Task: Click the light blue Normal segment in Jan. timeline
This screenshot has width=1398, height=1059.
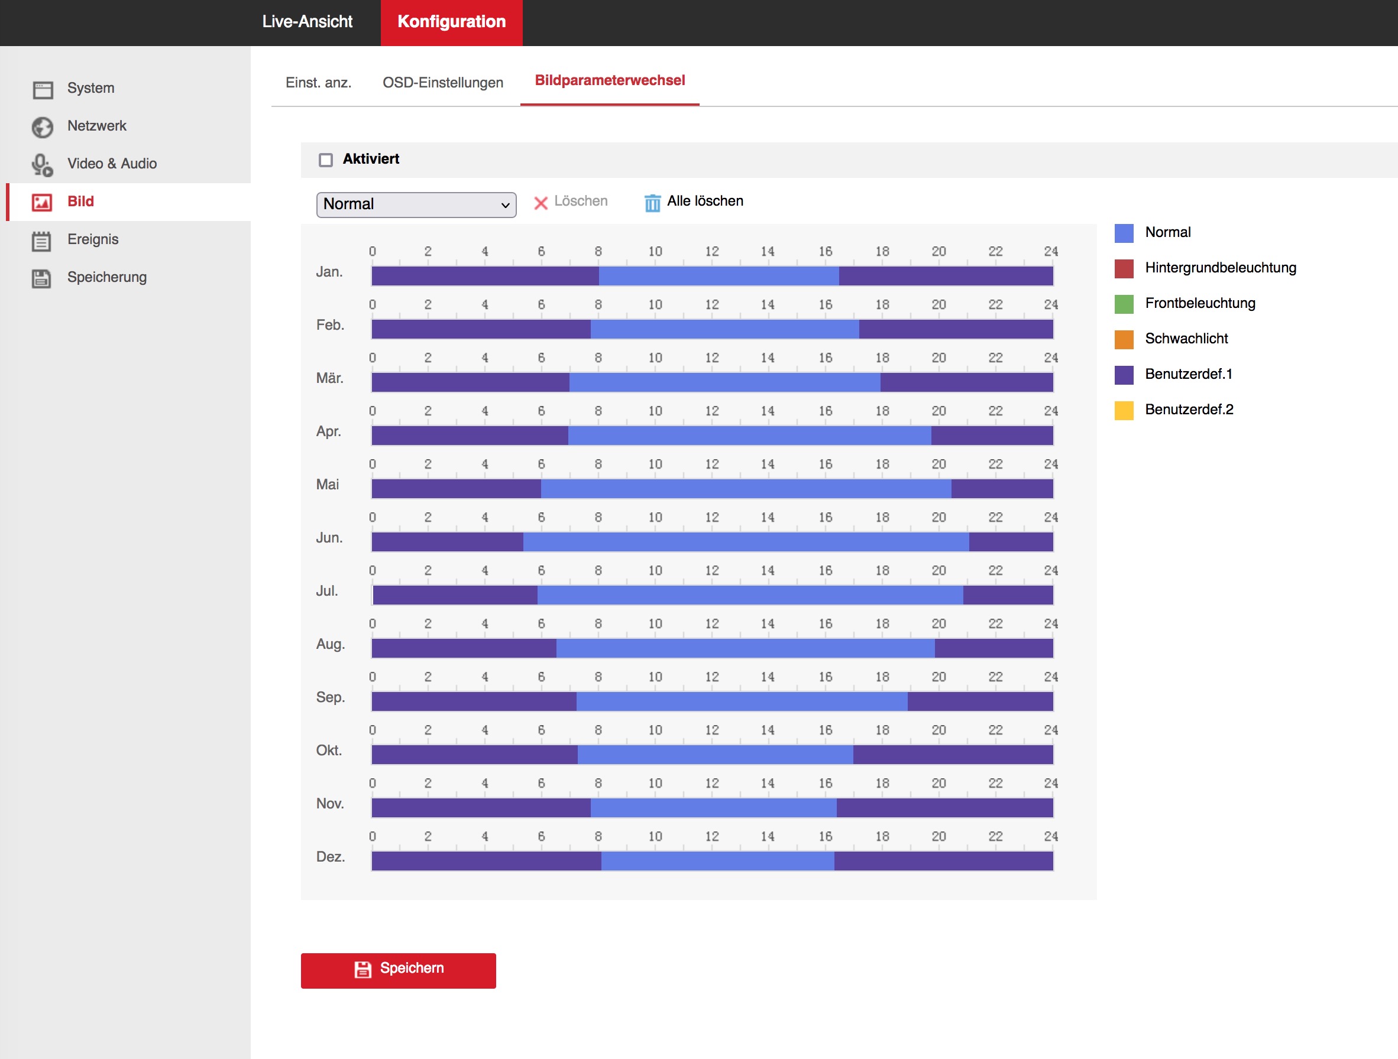Action: [x=718, y=276]
